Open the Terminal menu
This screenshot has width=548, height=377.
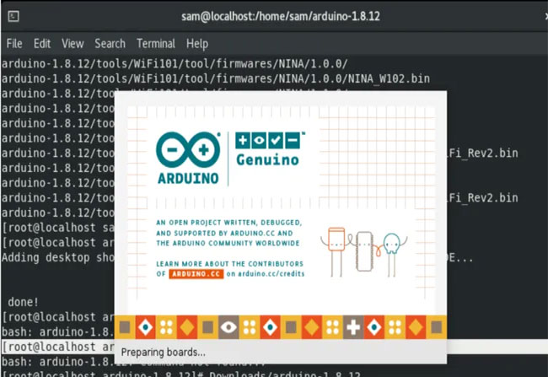pos(156,44)
